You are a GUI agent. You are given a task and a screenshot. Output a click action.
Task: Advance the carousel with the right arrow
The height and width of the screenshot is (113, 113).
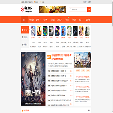coord(44,79)
